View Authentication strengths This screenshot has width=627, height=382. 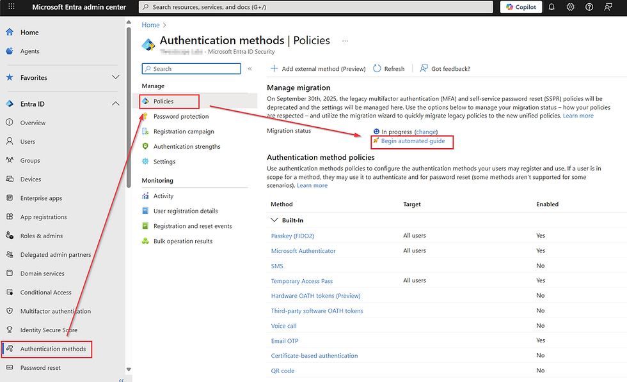click(x=185, y=146)
